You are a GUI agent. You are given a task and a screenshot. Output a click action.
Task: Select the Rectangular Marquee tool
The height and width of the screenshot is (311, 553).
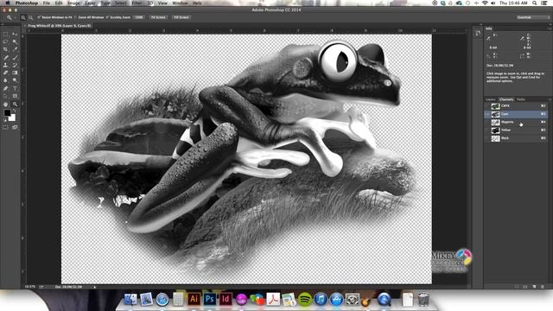[x=5, y=34]
